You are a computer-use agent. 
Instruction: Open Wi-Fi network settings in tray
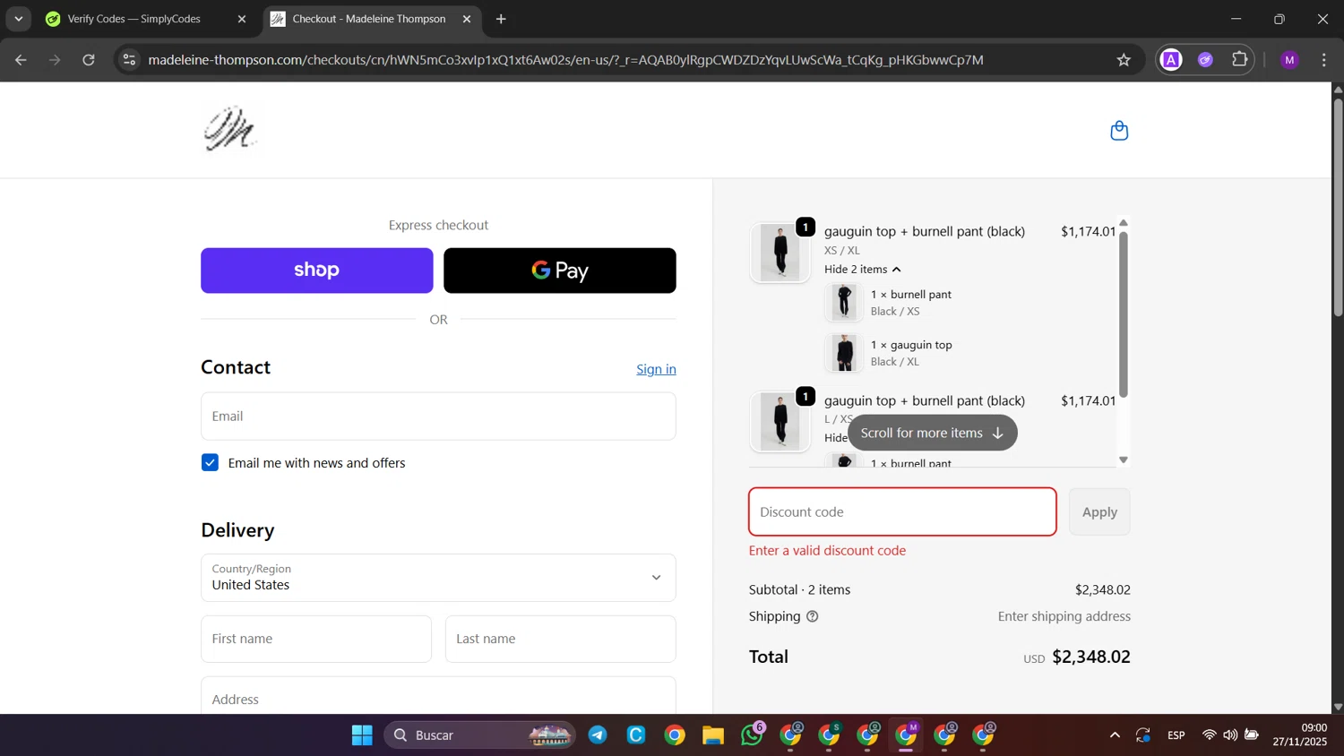click(x=1209, y=735)
